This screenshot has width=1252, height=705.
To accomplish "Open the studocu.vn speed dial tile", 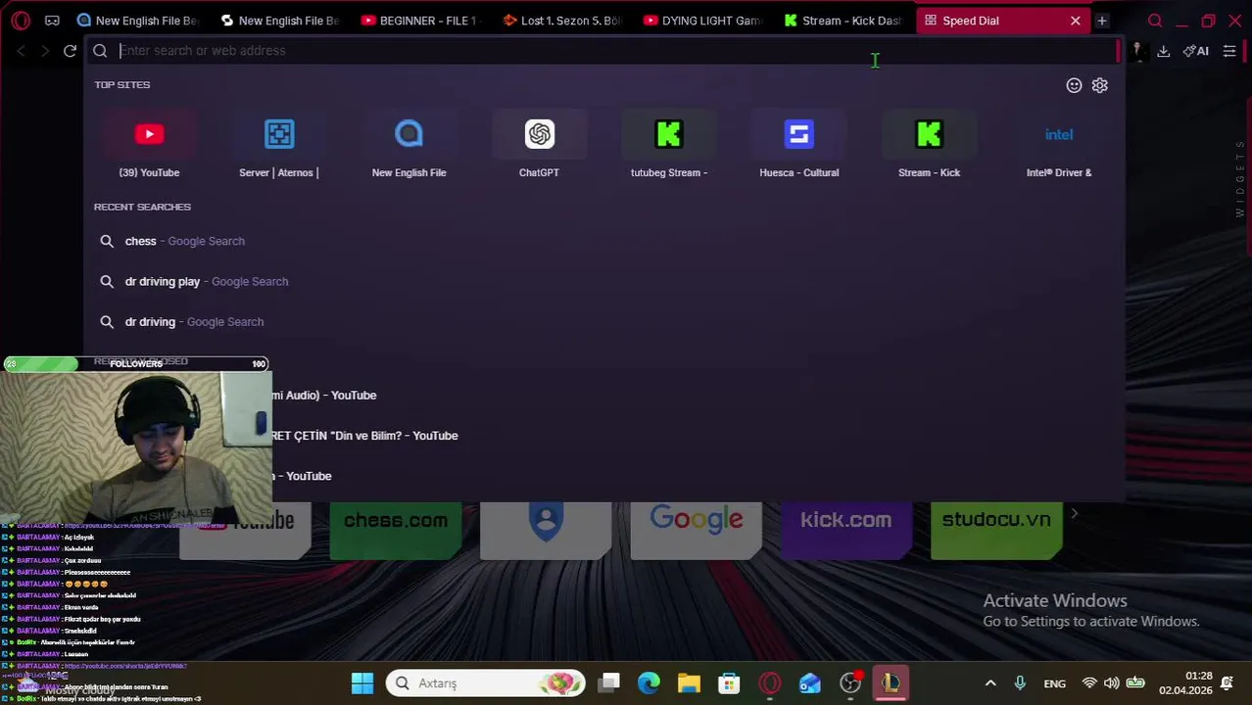I will coord(996,530).
